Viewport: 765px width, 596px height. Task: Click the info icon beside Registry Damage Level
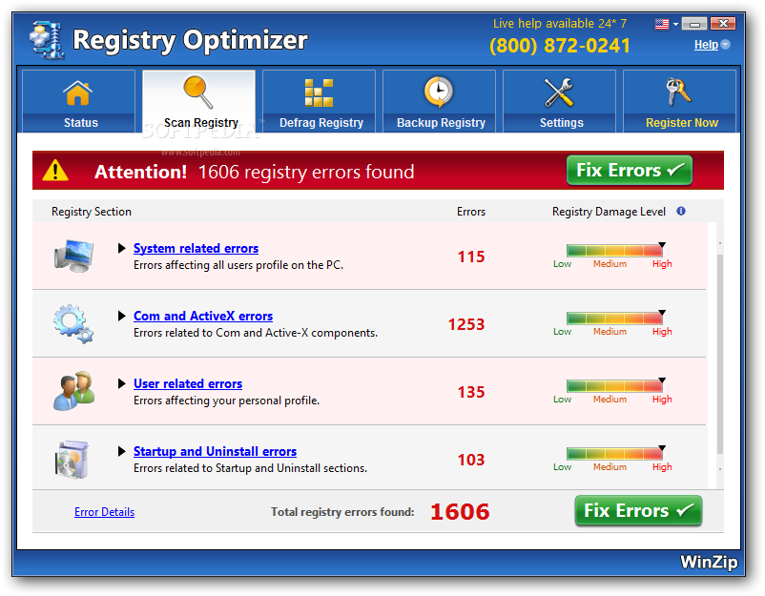[x=681, y=211]
